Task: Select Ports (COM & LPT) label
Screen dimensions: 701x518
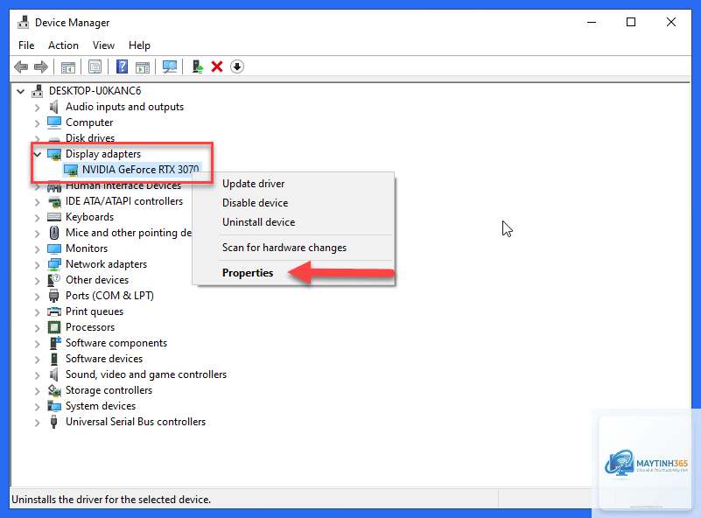Action: click(x=109, y=296)
